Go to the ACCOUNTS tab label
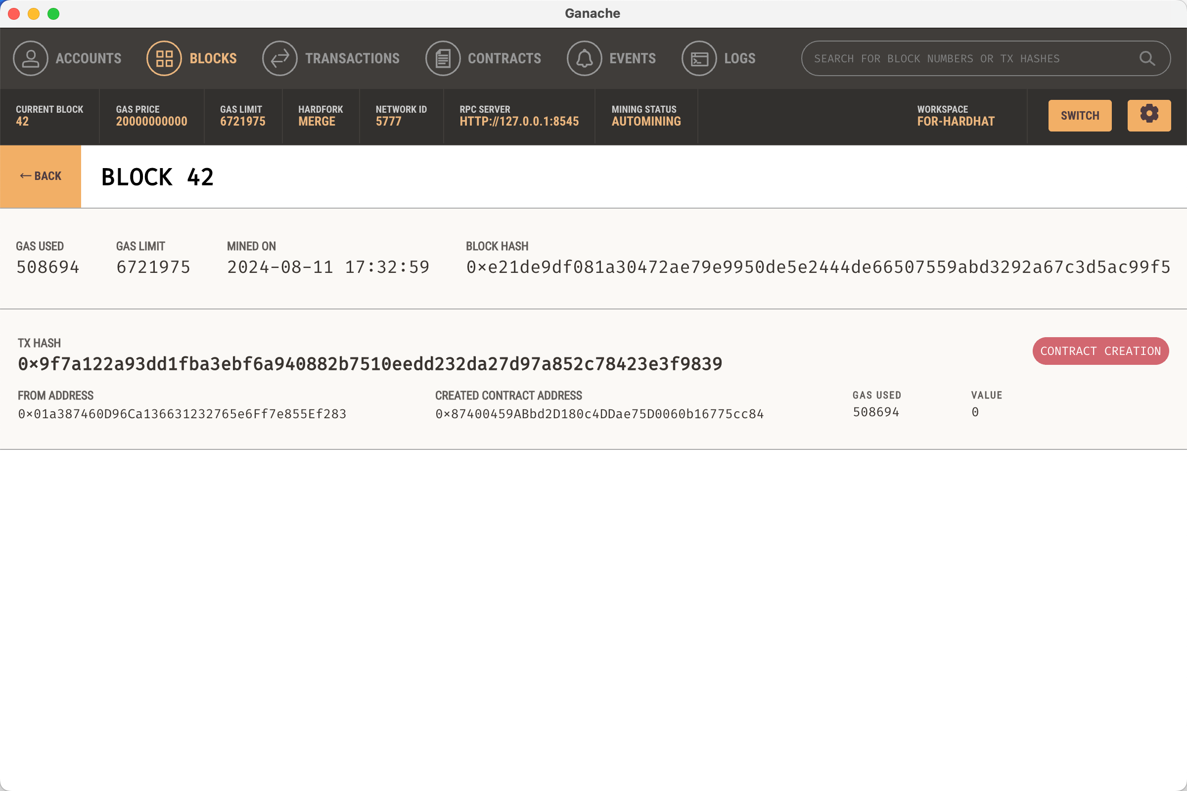 point(89,58)
